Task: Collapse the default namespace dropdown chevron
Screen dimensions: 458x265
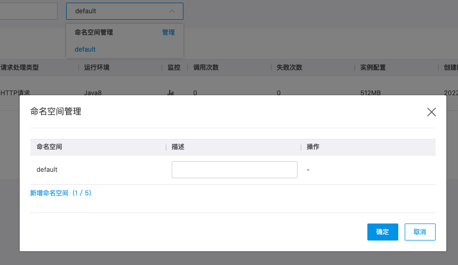Action: [172, 11]
